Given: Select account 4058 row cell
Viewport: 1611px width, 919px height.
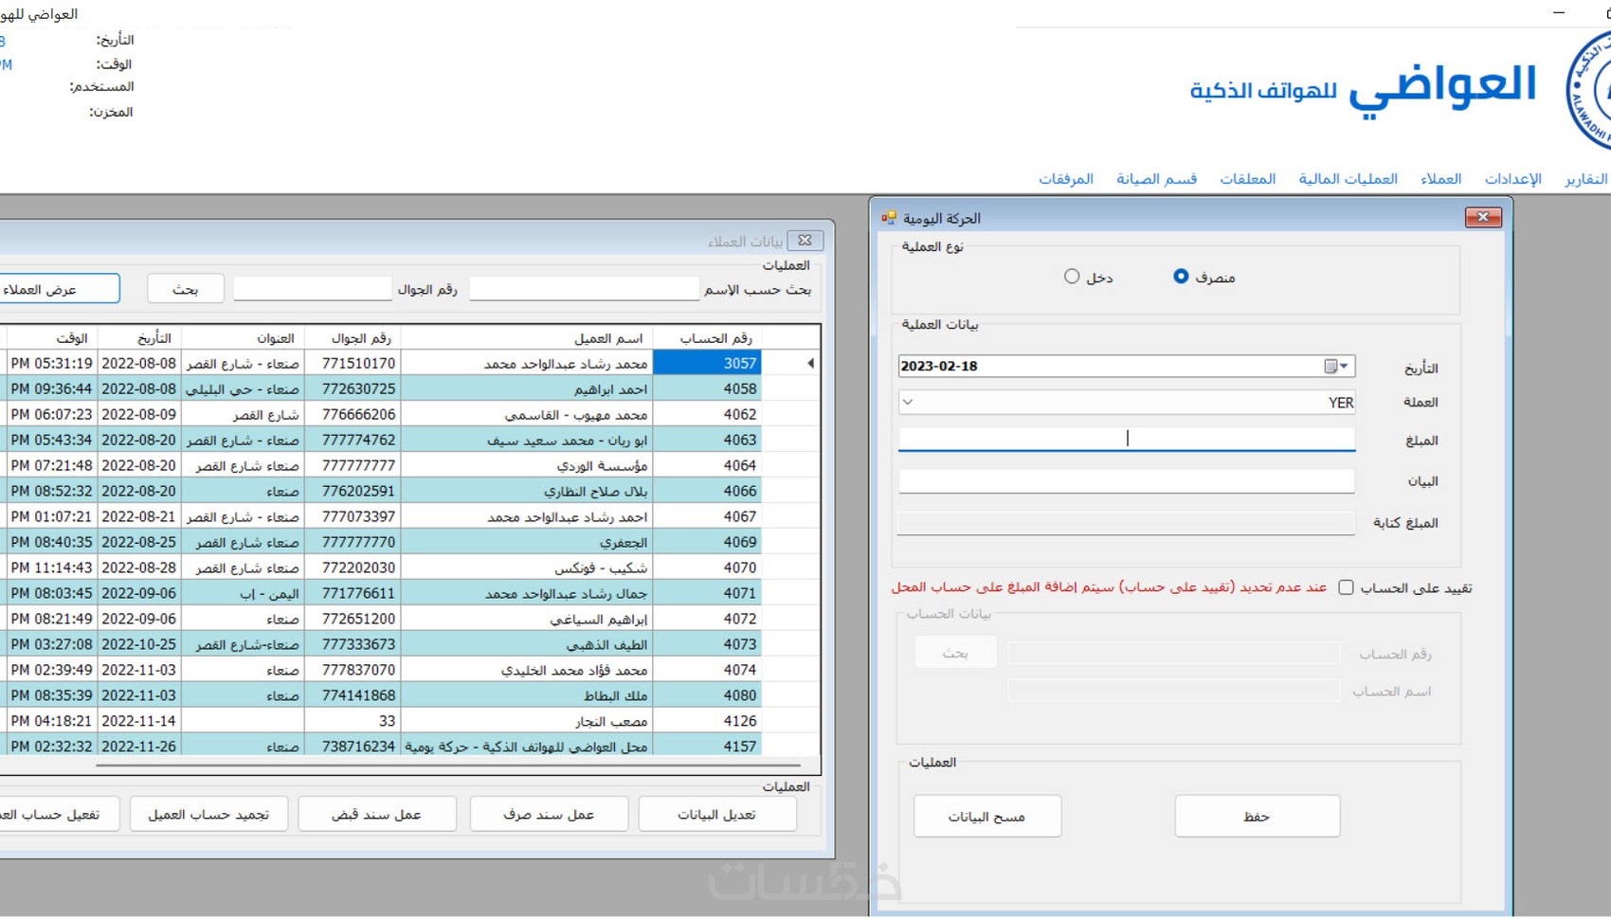Looking at the screenshot, I should click(x=707, y=388).
